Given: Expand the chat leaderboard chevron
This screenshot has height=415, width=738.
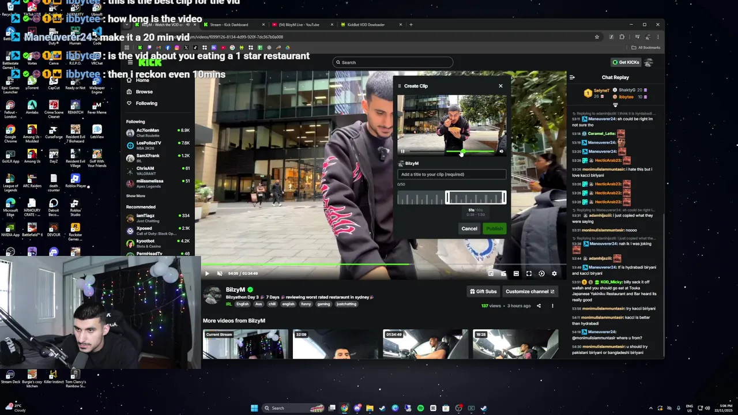Looking at the screenshot, I should tap(615, 105).
